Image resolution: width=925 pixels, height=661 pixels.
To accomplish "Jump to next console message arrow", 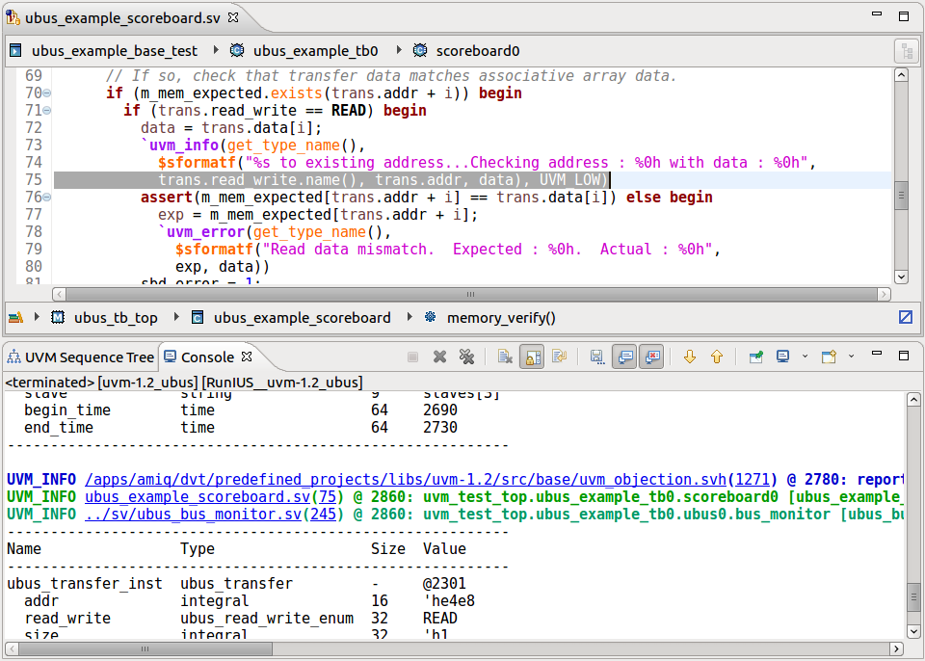I will click(x=689, y=357).
